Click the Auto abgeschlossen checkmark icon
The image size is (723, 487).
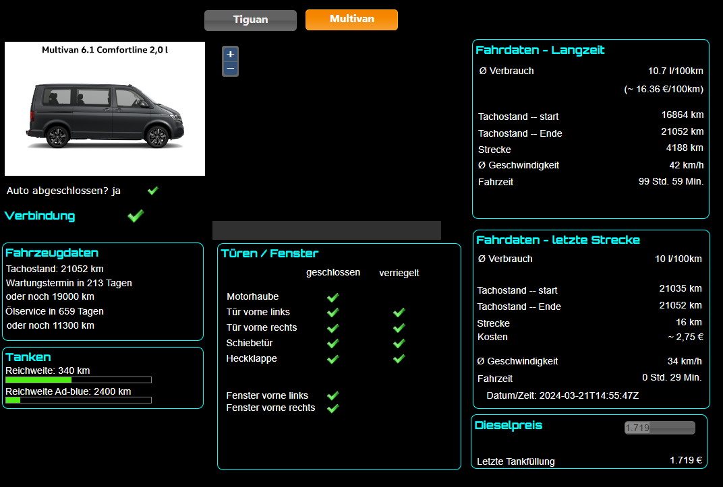(152, 191)
